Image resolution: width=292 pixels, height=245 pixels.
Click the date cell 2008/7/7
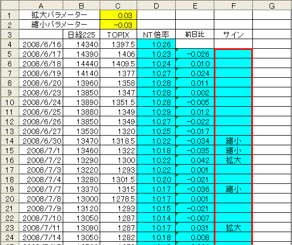click(x=41, y=189)
